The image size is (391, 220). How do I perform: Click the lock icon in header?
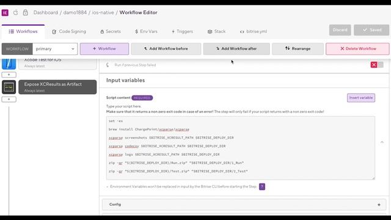point(26,12)
